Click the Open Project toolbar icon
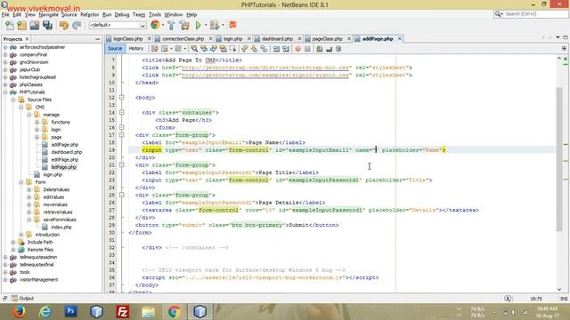Screen dimensions: 570x320 [35, 25]
